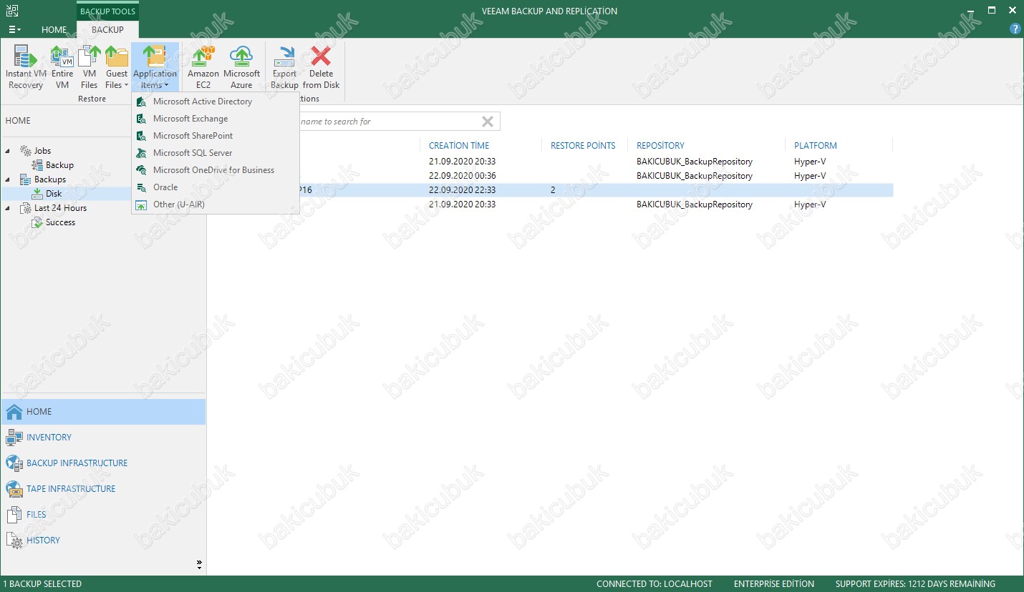Viewport: 1024px width, 592px height.
Task: Select row created 22.09.2020 22:33
Action: pyautogui.click(x=550, y=190)
